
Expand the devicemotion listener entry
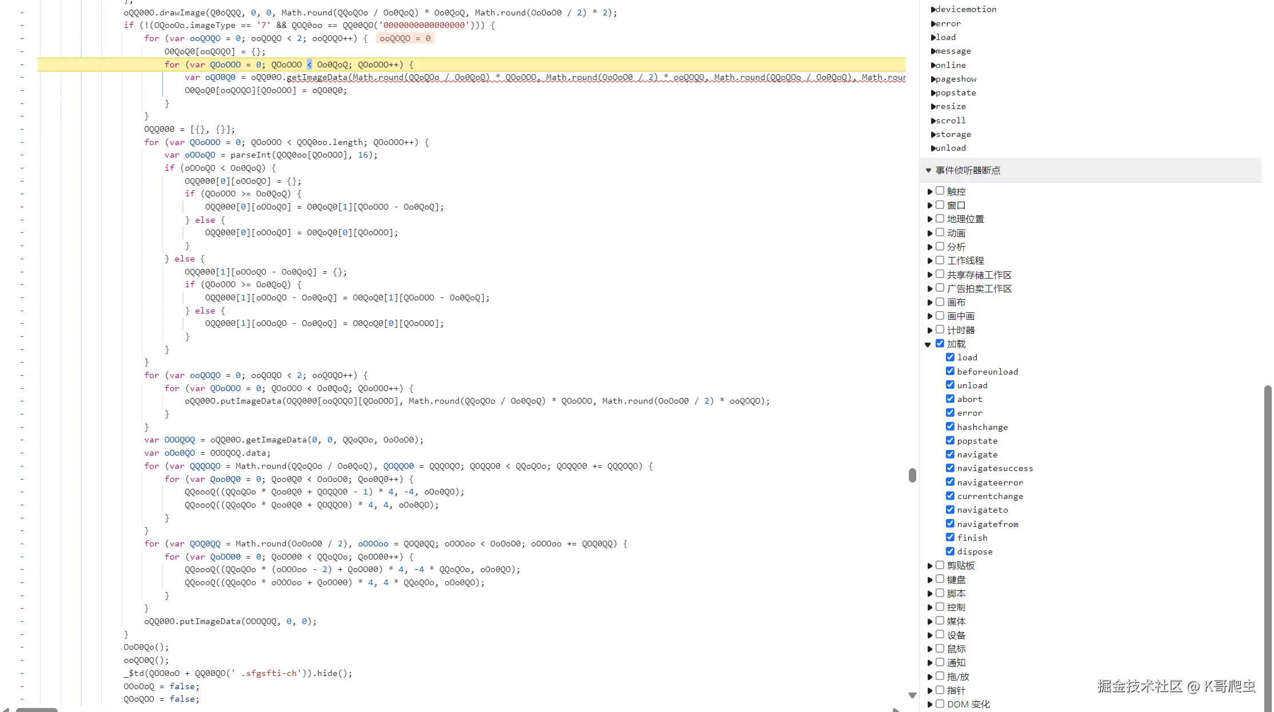point(933,10)
